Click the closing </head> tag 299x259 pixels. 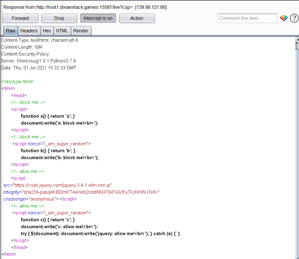coord(19,247)
